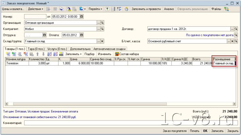Click Заполнить и провести button
The height and width of the screenshot is (135, 241).
146,9
